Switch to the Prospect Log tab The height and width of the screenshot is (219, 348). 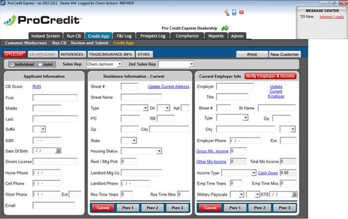[x=153, y=36]
